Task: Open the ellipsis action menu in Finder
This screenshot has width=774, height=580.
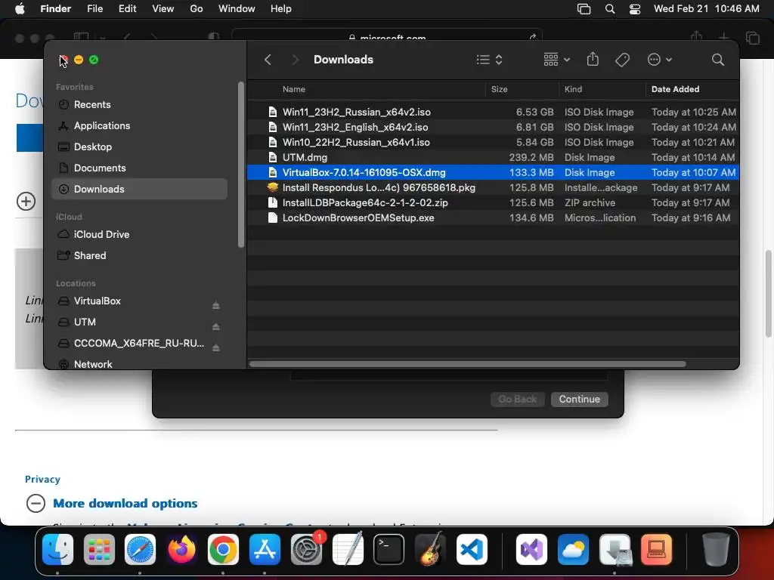Action: coord(659,60)
